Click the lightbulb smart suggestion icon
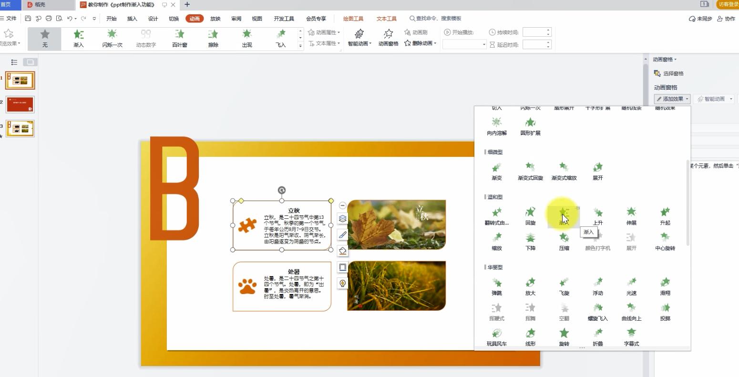739x377 pixels. [342, 283]
